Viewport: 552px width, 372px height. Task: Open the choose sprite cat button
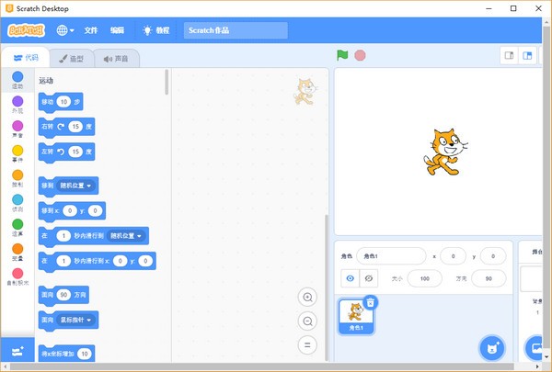492,348
